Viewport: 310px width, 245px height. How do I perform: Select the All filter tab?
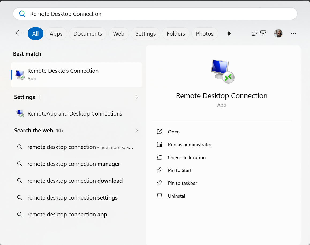(x=35, y=34)
